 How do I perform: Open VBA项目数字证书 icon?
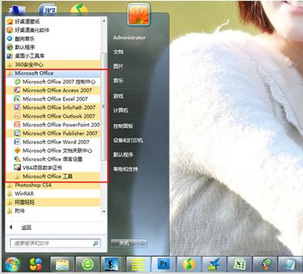pyautogui.click(x=17, y=167)
